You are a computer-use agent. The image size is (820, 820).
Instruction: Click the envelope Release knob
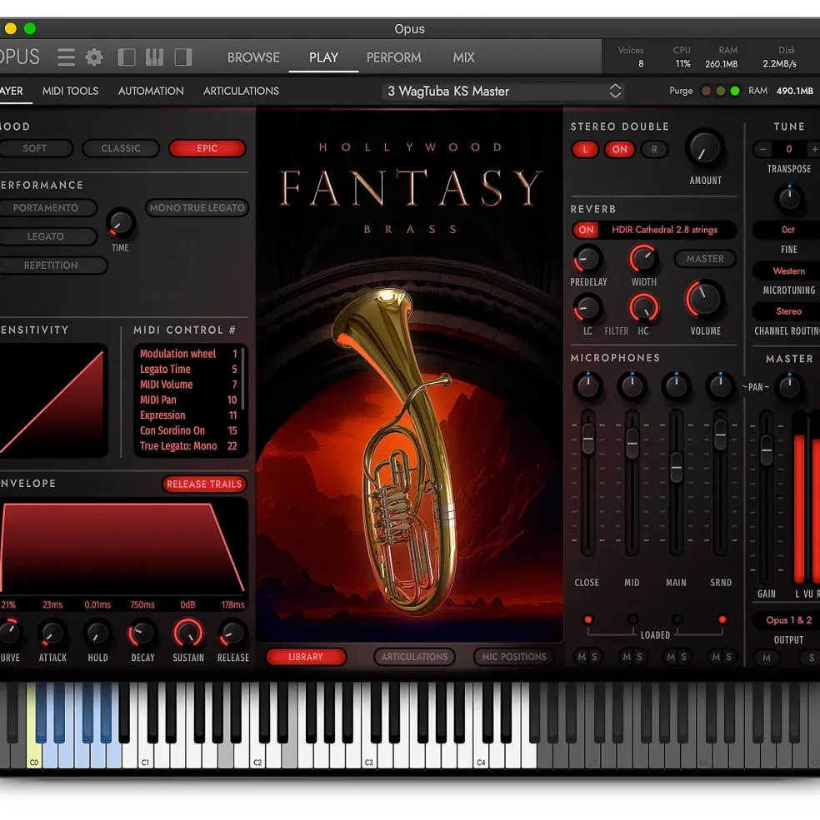232,634
